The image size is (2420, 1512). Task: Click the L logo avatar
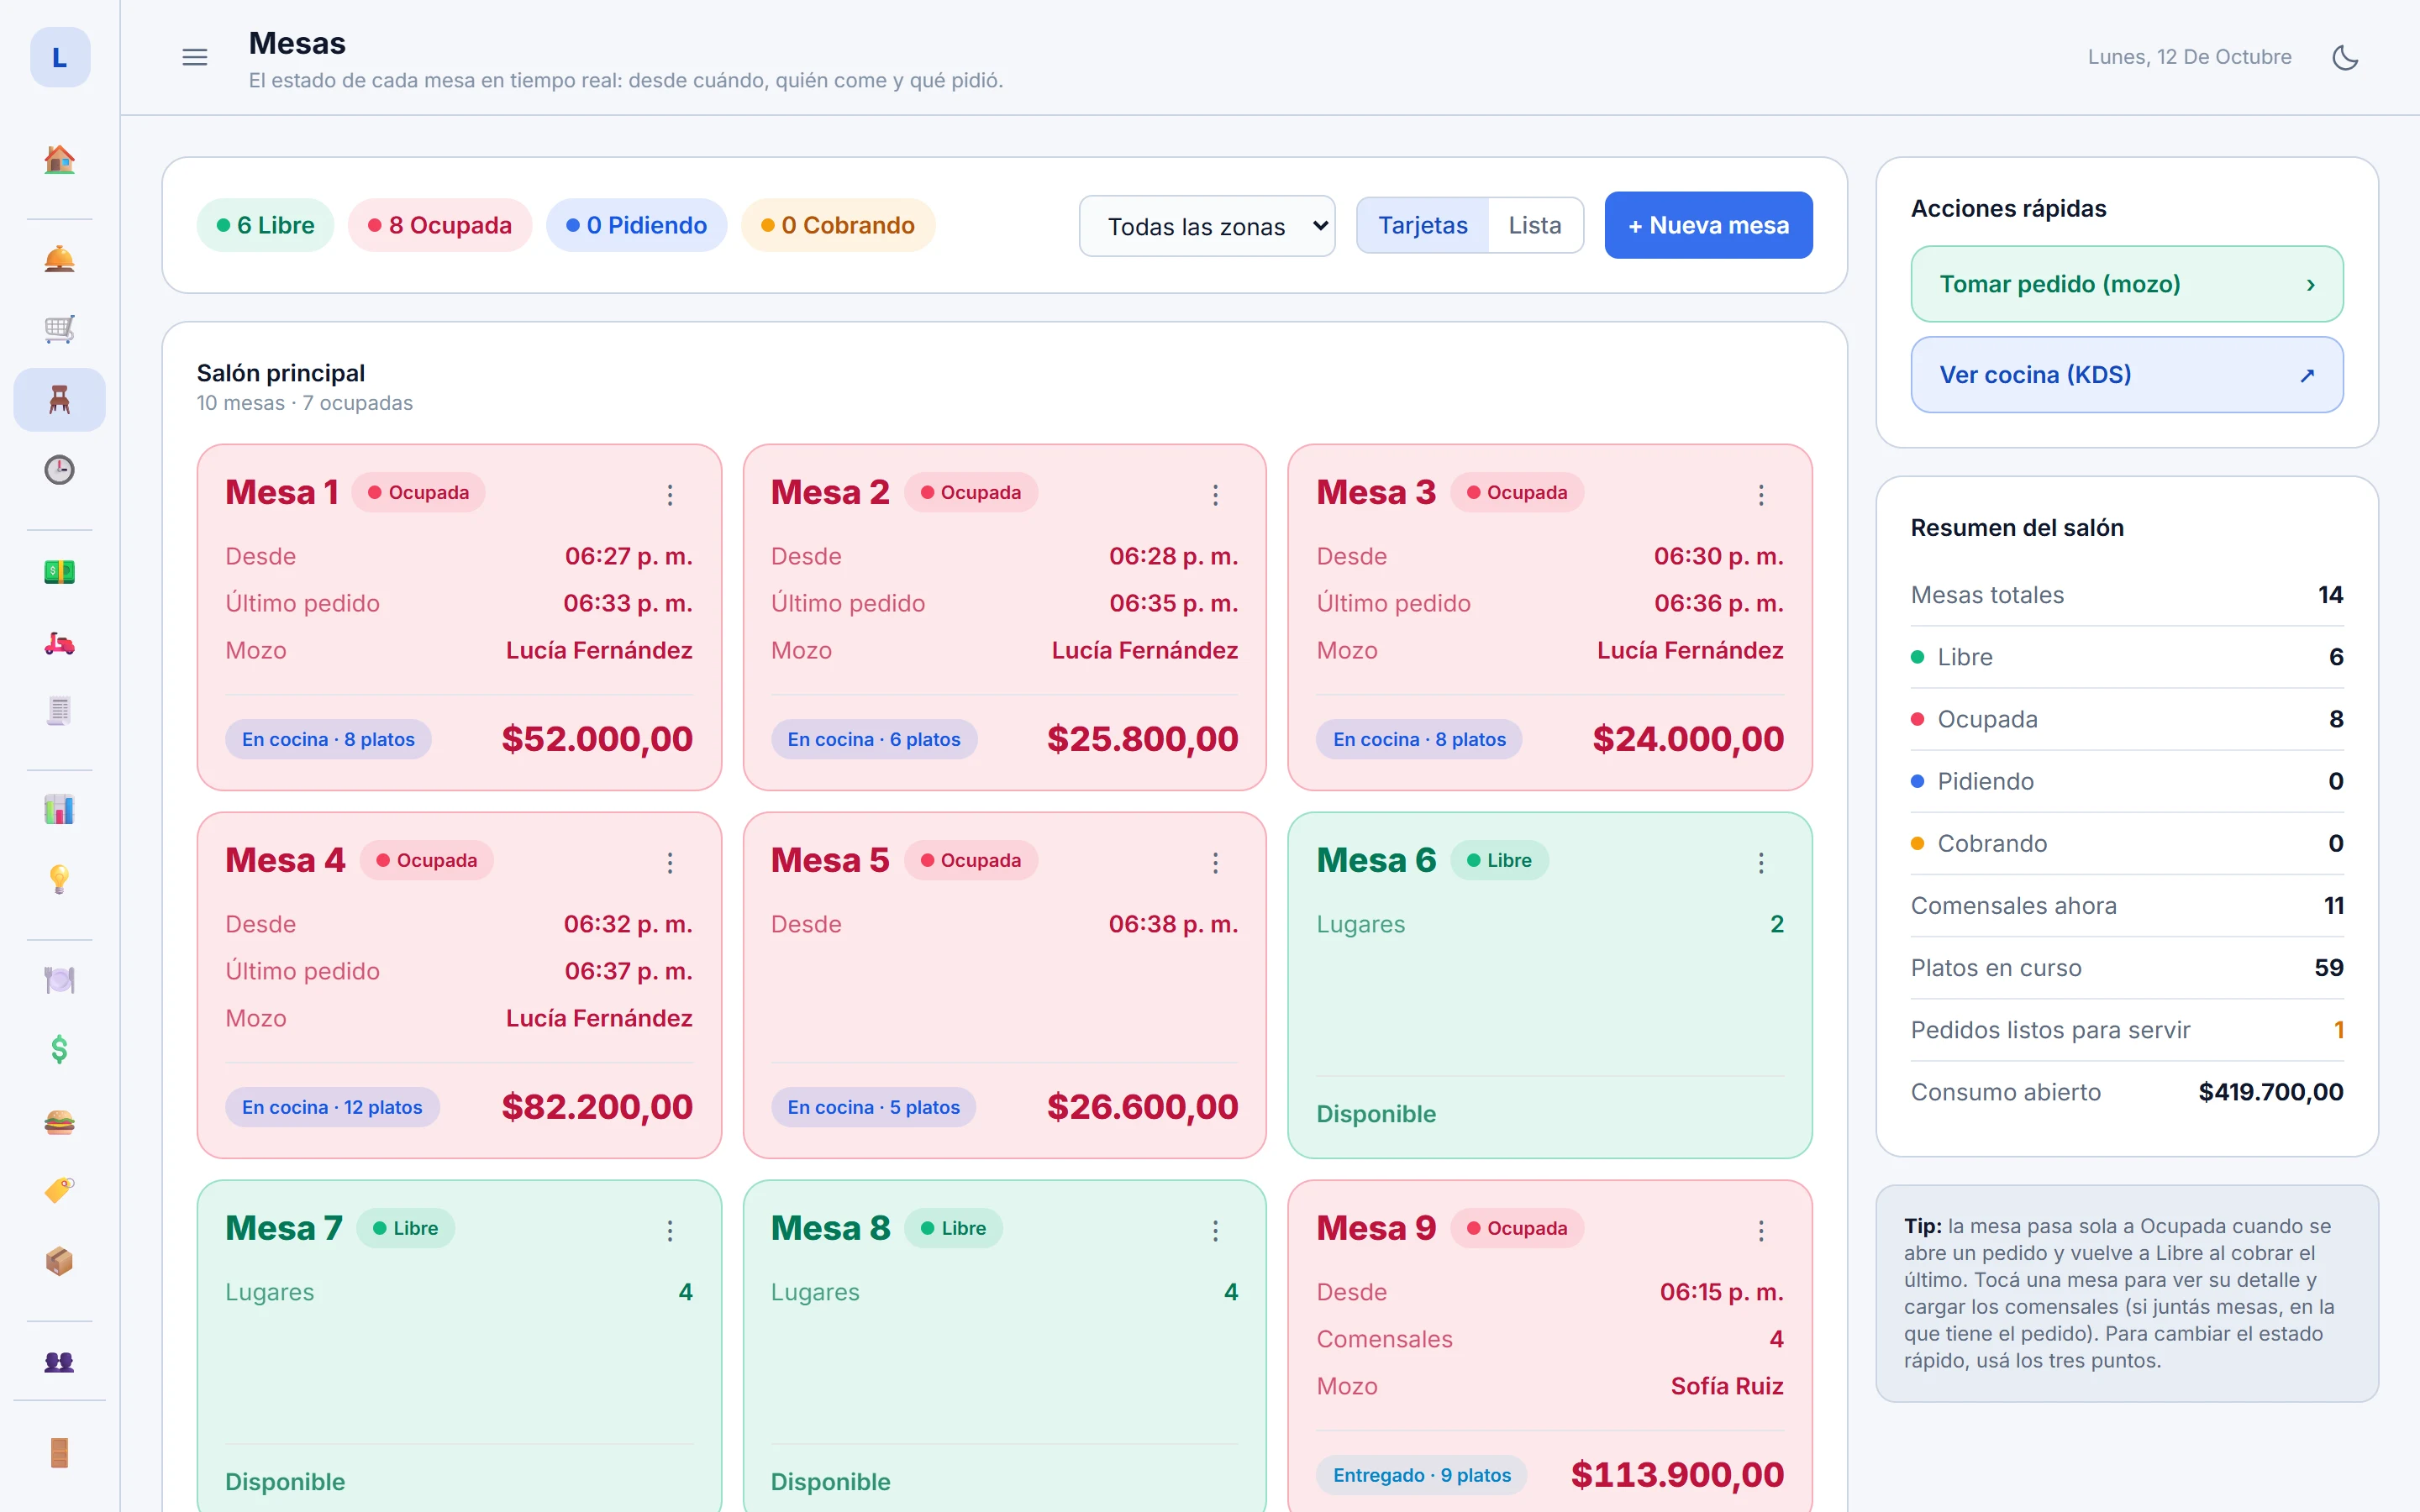[60, 57]
